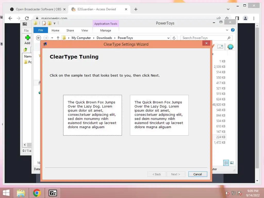Open Chrome from taskbar
The image size is (264, 198).
(x=37, y=193)
